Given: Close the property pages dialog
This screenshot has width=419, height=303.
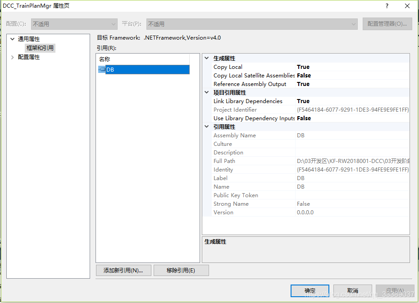Looking at the screenshot, I should pyautogui.click(x=407, y=6).
